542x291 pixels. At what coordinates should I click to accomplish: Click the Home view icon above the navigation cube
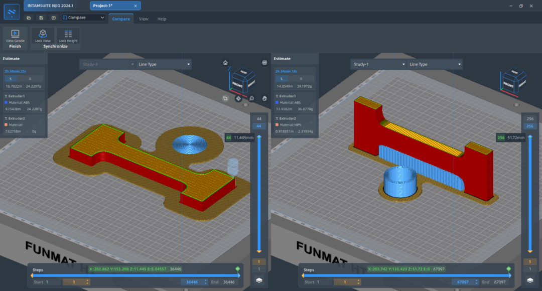[226, 63]
